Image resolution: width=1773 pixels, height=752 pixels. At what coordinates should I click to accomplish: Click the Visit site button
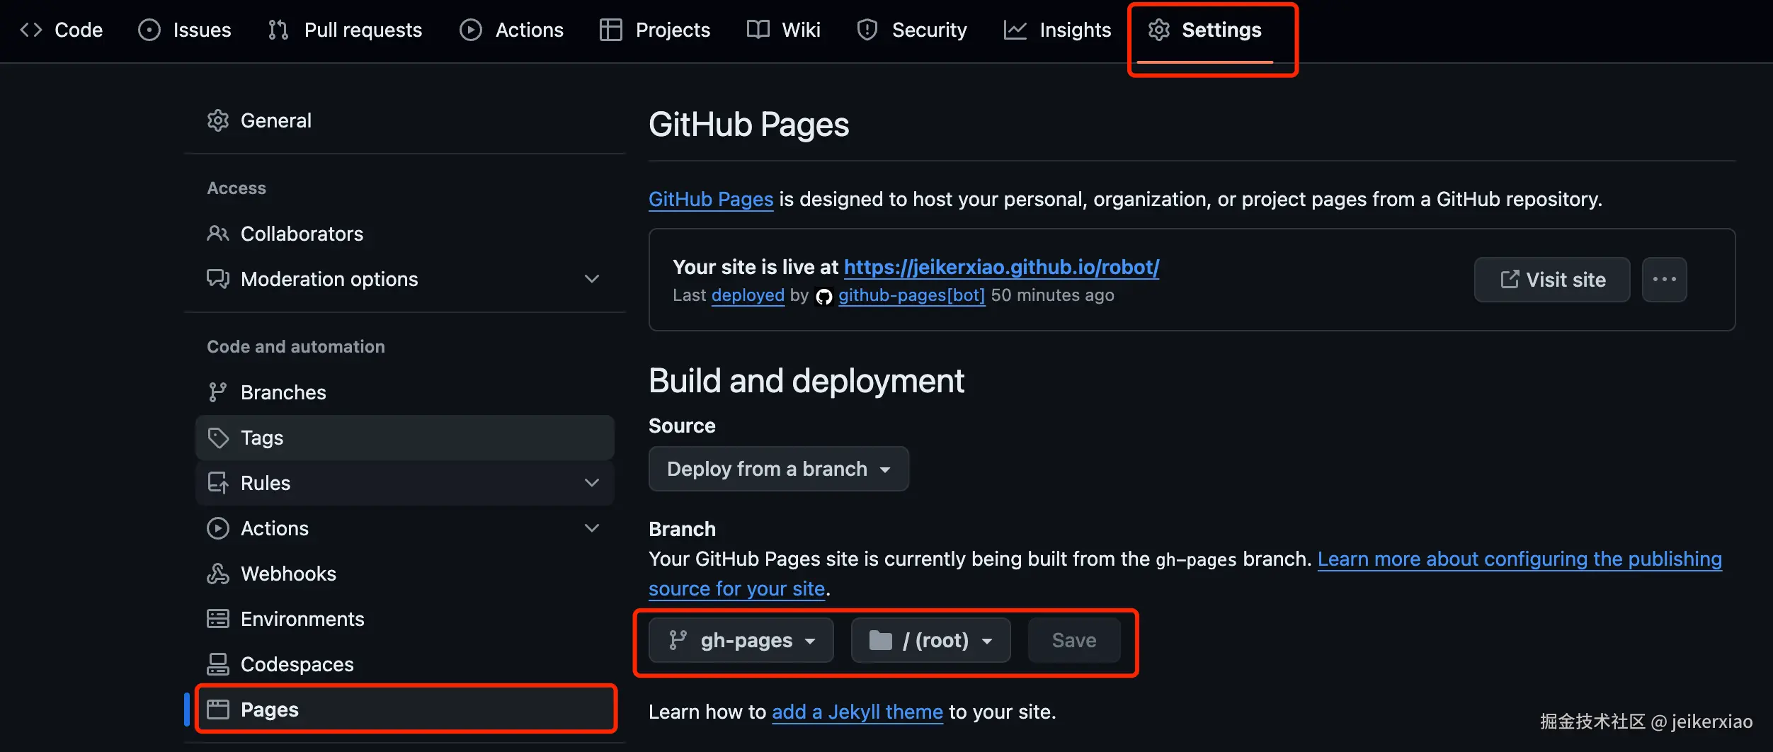(1552, 280)
